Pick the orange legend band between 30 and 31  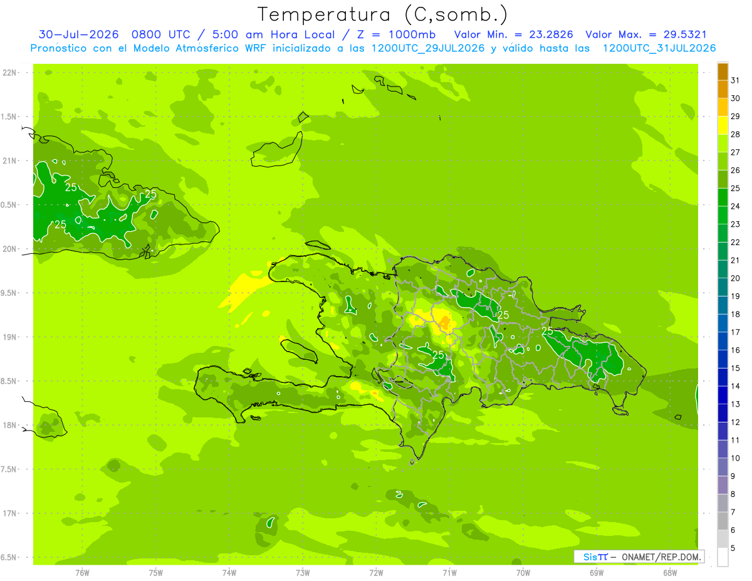tap(723, 89)
